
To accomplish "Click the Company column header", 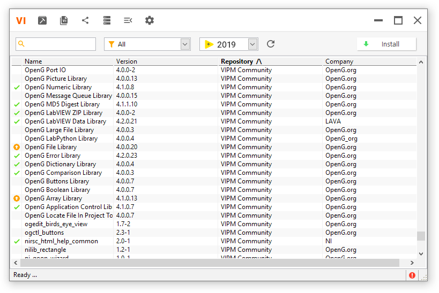I will click(339, 61).
